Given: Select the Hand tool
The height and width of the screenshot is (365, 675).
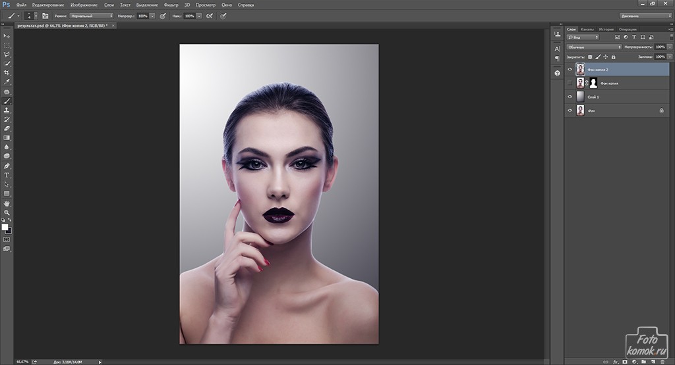Looking at the screenshot, I should (x=7, y=203).
